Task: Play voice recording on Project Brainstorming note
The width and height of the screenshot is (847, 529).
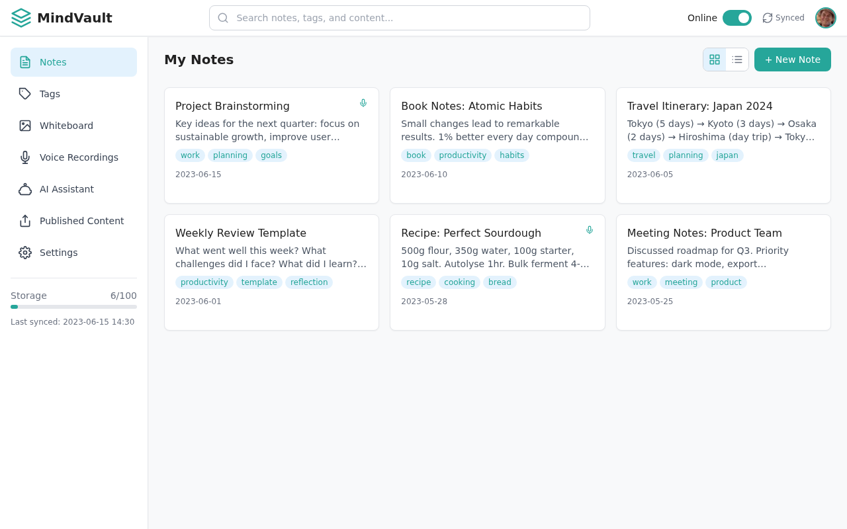Action: 363,102
